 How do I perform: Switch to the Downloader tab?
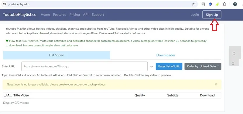click(166, 55)
